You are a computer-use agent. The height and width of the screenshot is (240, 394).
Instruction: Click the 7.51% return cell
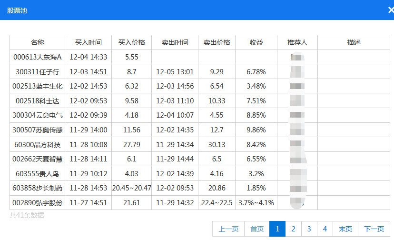[x=256, y=100]
